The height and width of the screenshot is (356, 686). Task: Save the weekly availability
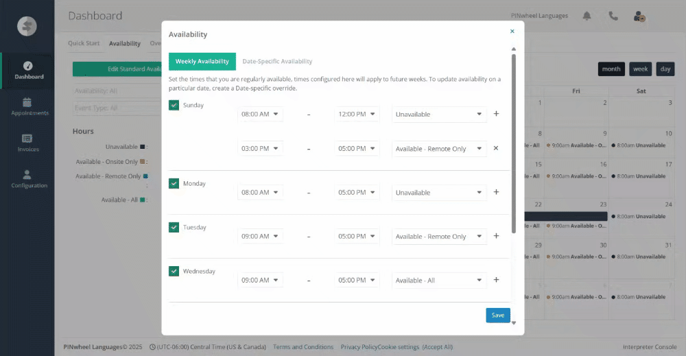pyautogui.click(x=498, y=316)
